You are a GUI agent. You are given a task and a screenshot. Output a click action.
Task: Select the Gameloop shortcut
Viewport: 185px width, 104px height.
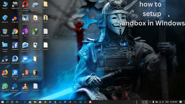[15, 60]
